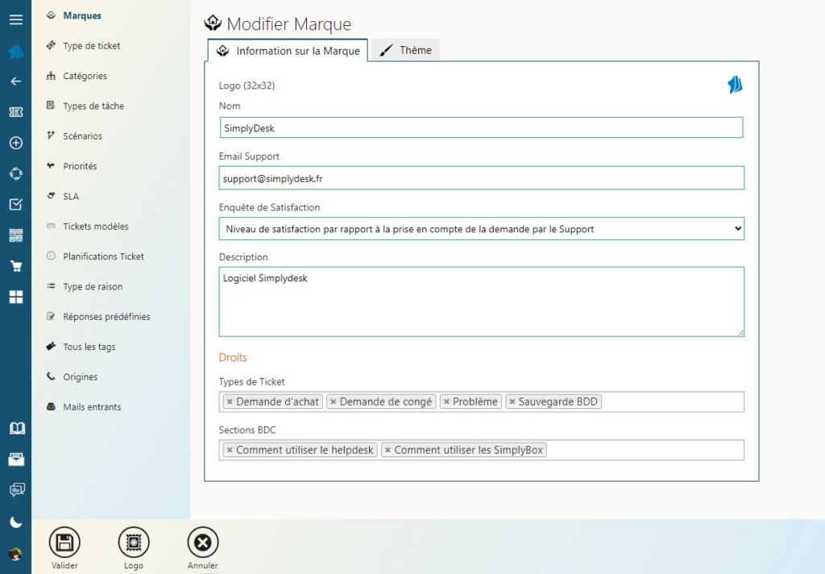Click the shopping cart sidebar icon
825x574 pixels.
(x=15, y=267)
